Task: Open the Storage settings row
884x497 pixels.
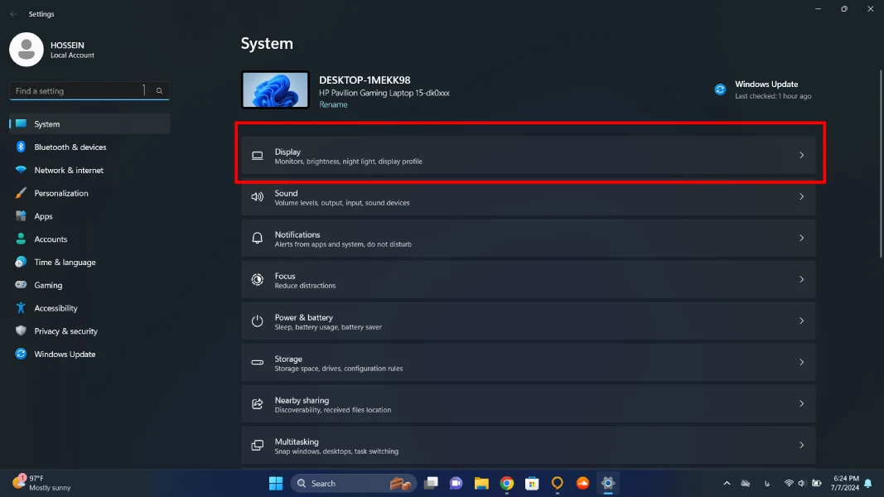Action: click(528, 363)
